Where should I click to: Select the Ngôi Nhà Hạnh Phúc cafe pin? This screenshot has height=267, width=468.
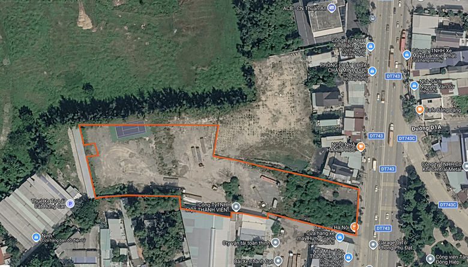361,146
